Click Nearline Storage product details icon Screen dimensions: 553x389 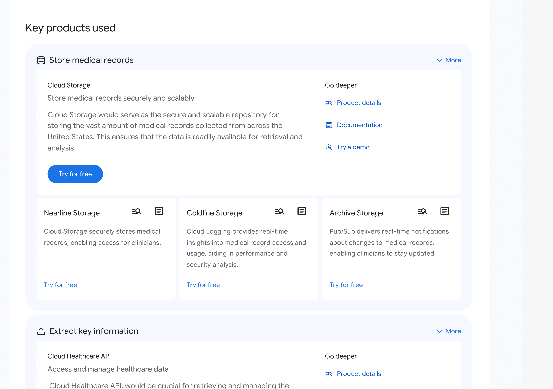coord(136,211)
